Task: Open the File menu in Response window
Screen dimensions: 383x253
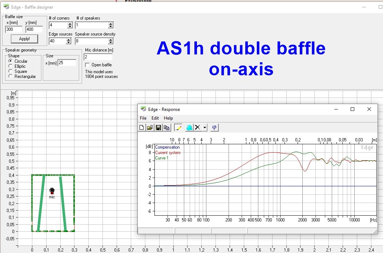Action: click(x=143, y=118)
